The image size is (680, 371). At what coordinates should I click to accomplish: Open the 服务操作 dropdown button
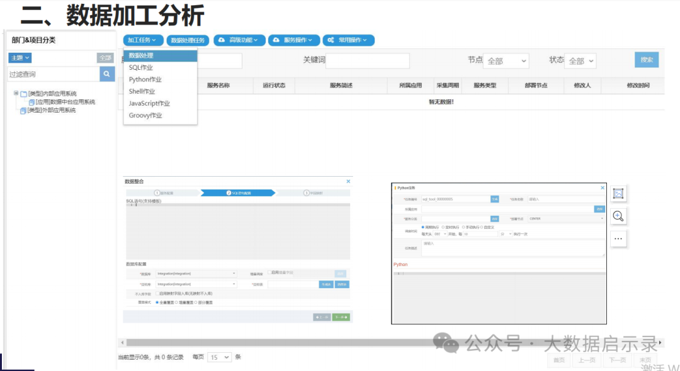coord(293,40)
